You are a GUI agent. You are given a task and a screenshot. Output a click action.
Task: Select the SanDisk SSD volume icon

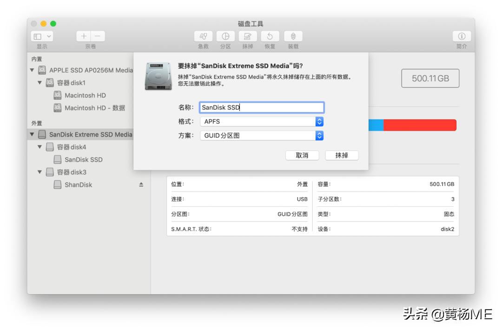[57, 159]
